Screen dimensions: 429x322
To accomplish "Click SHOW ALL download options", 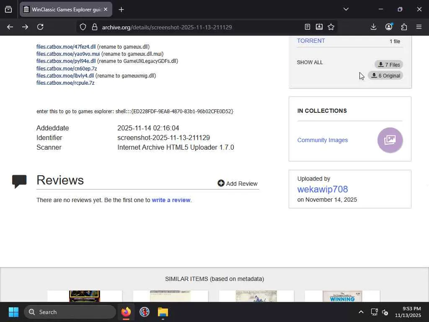I will (x=310, y=62).
